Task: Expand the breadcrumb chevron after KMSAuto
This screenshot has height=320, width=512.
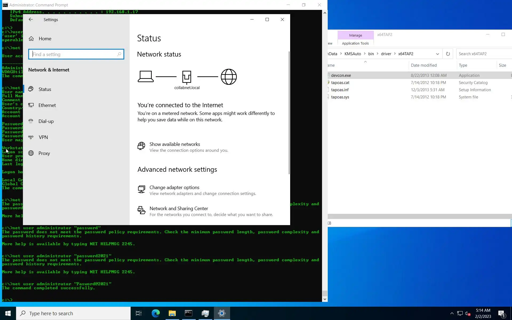Action: click(365, 54)
